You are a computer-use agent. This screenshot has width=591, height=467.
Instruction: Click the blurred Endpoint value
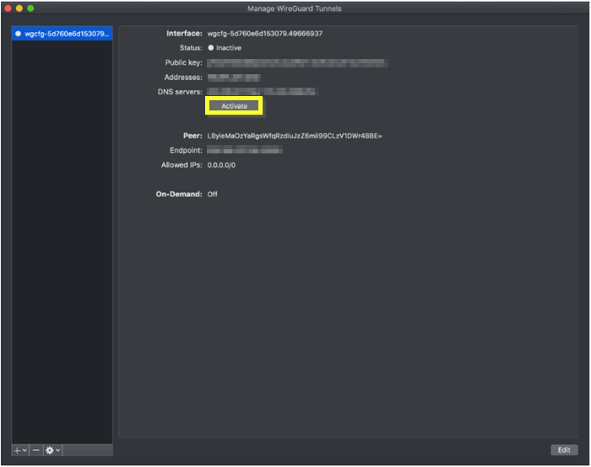click(245, 150)
